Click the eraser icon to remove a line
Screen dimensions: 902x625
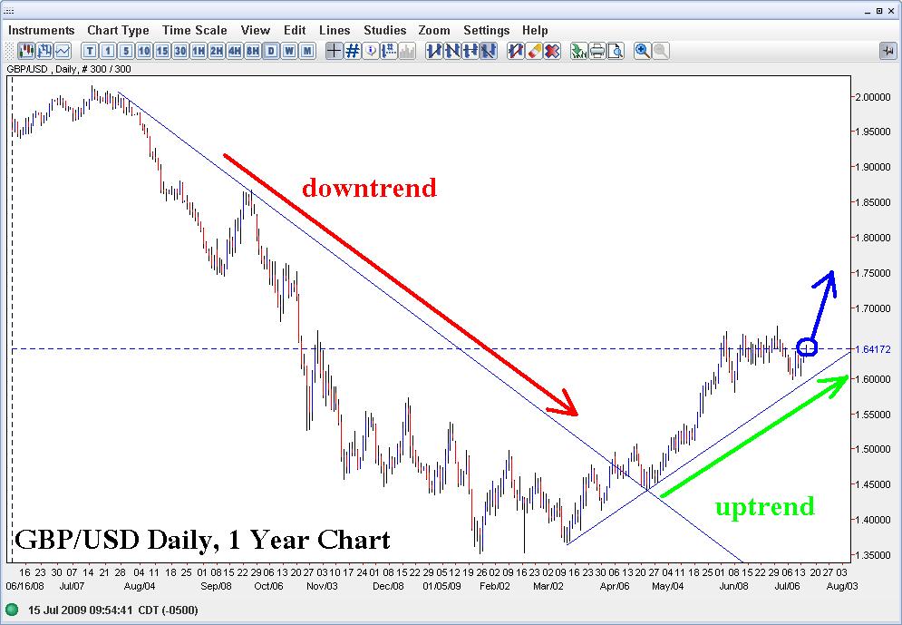point(533,51)
